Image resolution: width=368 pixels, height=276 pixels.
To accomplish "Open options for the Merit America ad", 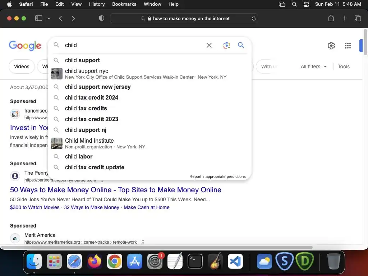I will pyautogui.click(x=143, y=242).
